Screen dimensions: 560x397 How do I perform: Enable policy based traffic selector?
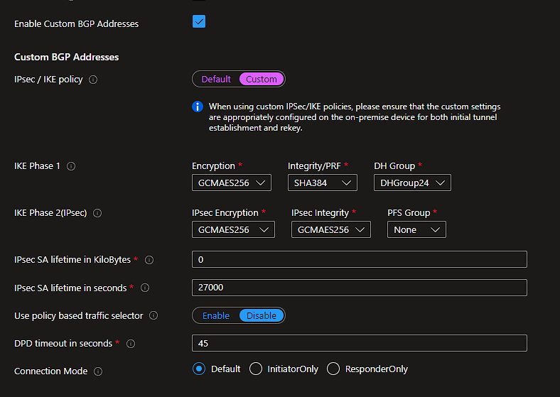pyautogui.click(x=216, y=315)
